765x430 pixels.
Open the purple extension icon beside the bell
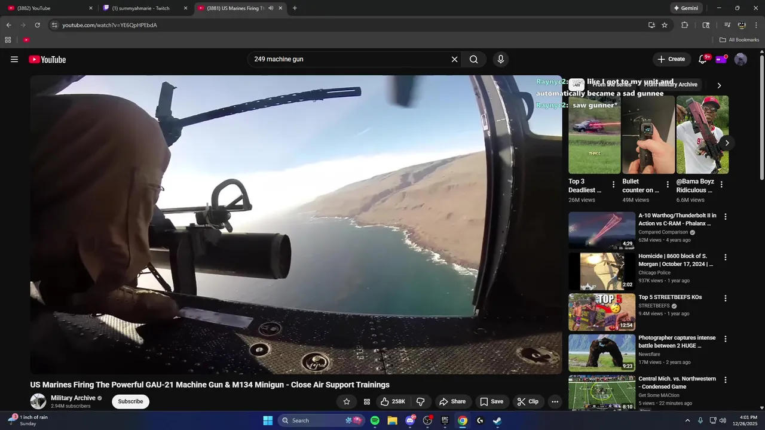point(721,59)
